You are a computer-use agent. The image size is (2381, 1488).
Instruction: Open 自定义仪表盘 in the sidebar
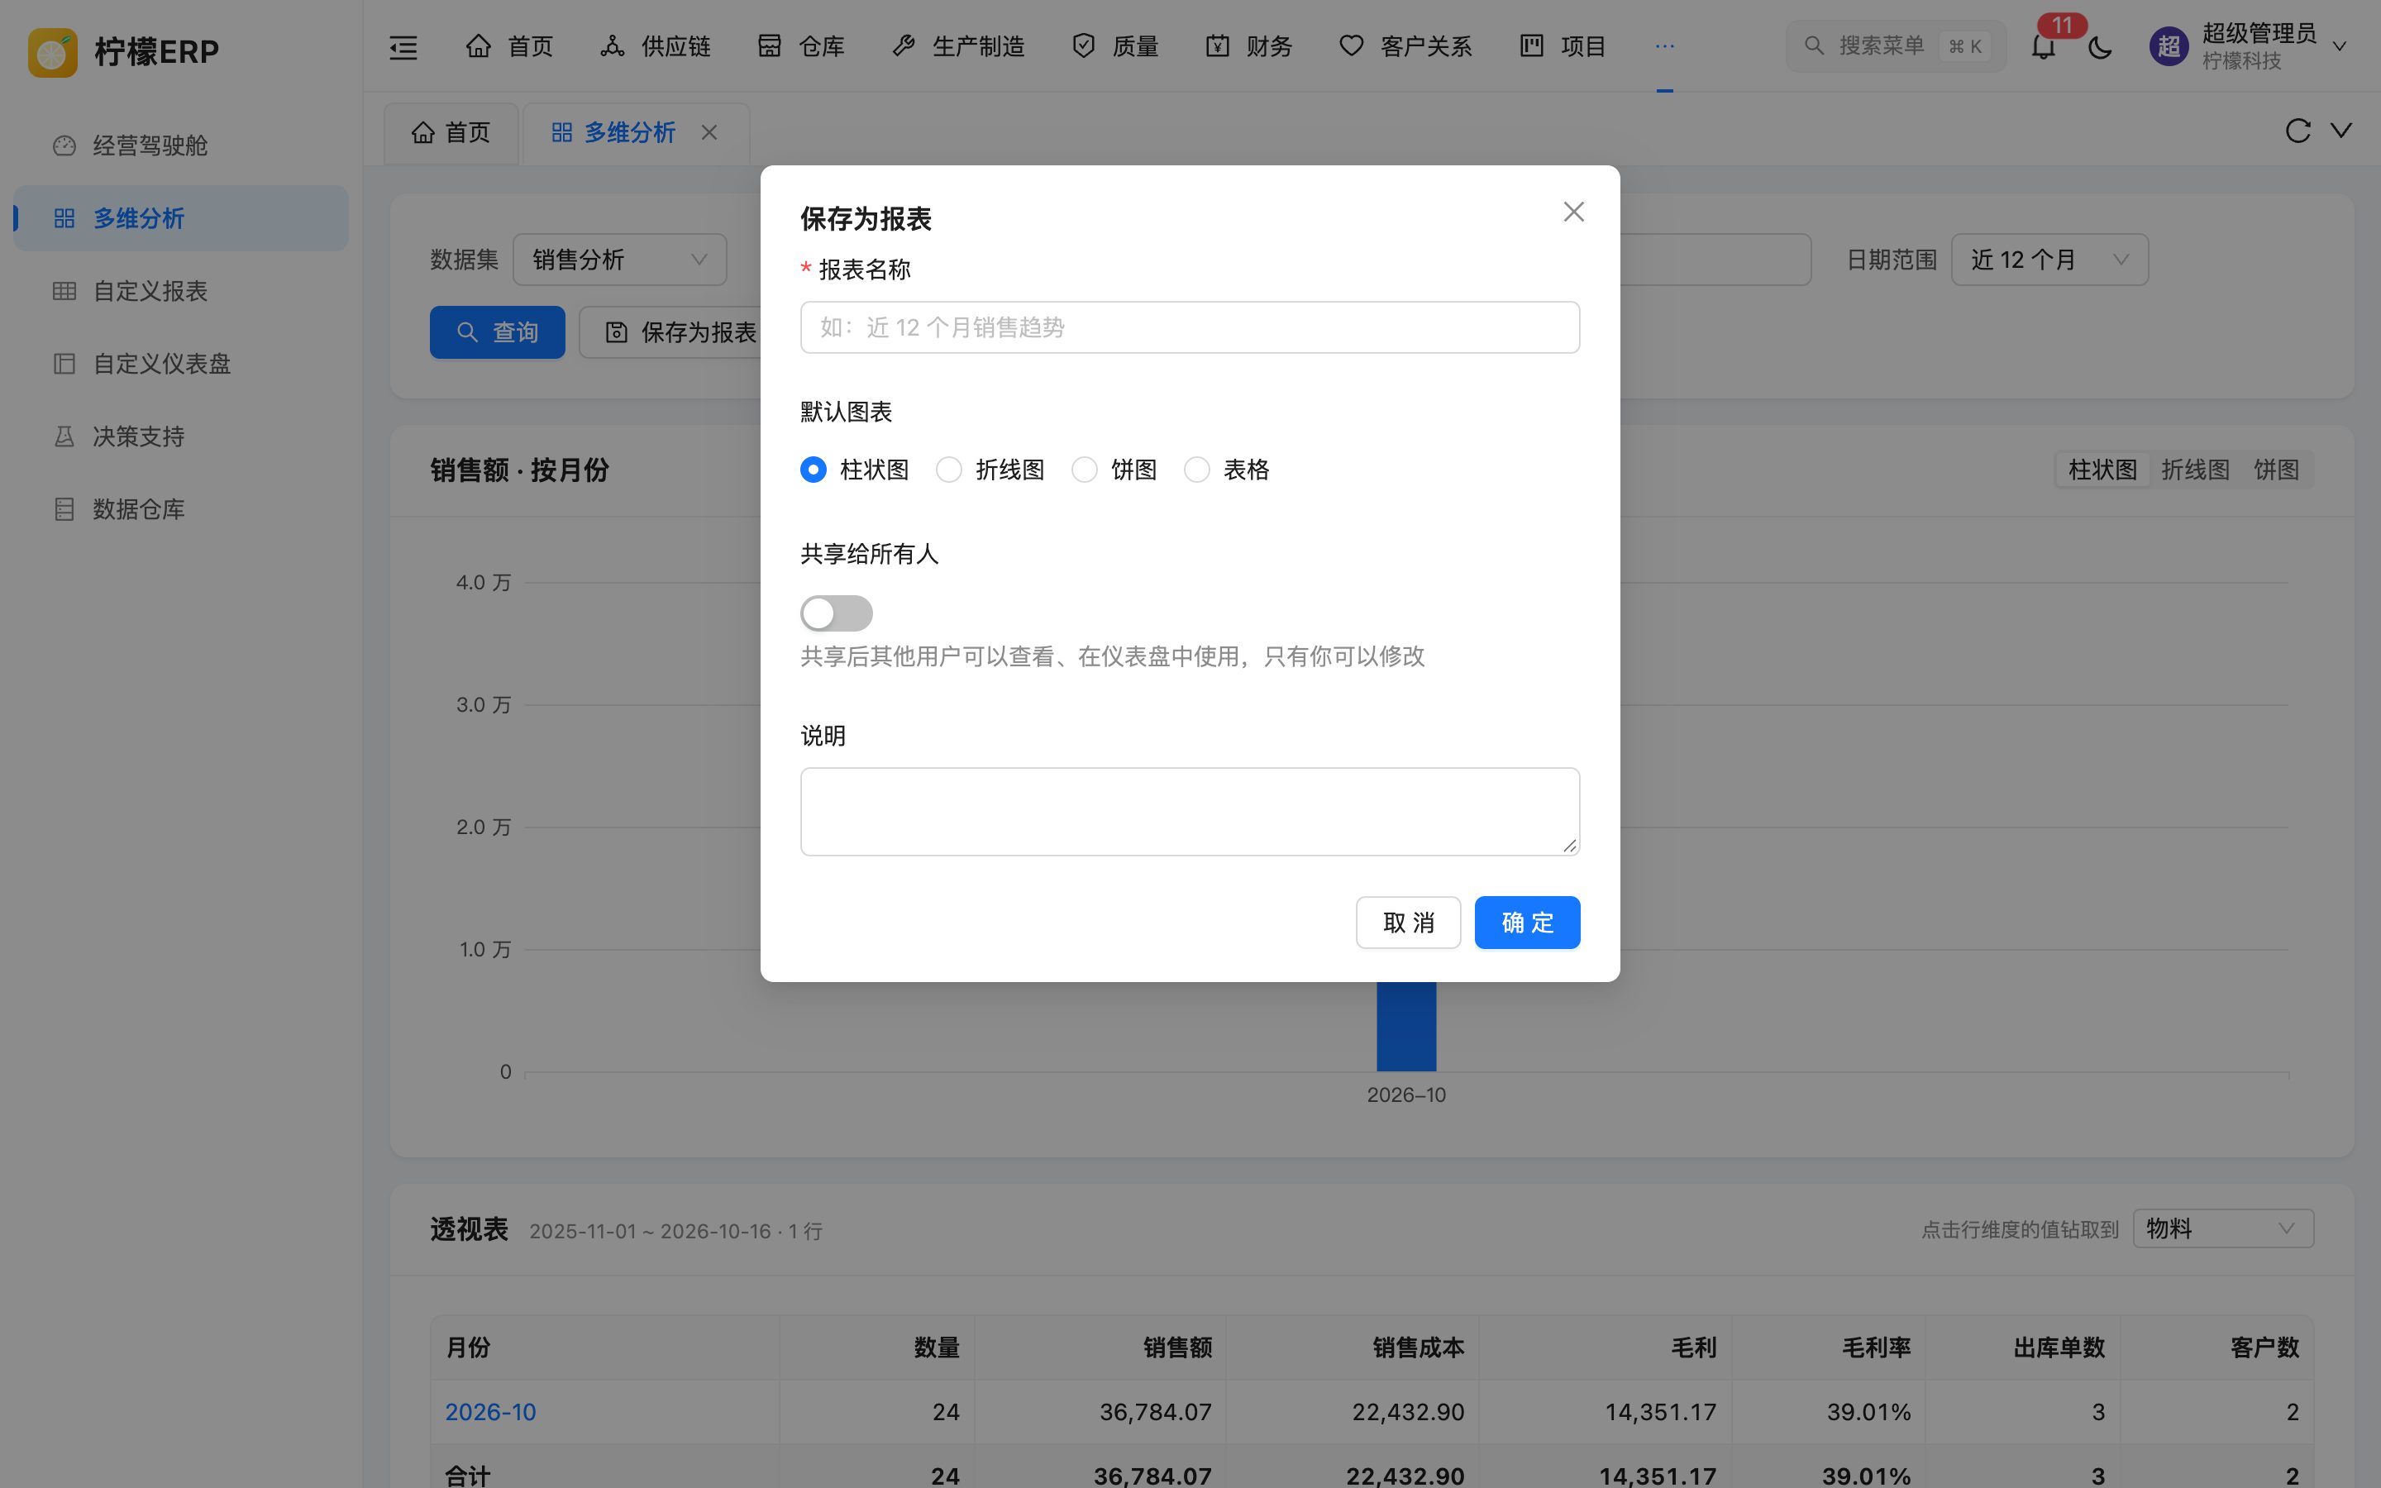click(x=181, y=364)
